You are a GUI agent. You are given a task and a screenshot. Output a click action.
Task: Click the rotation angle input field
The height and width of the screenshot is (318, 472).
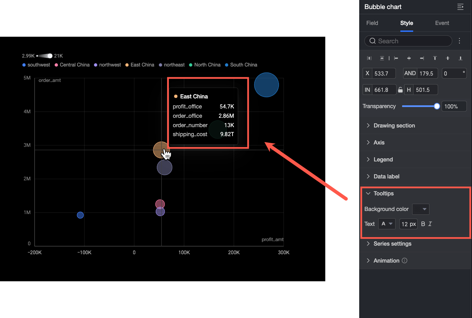click(x=454, y=73)
